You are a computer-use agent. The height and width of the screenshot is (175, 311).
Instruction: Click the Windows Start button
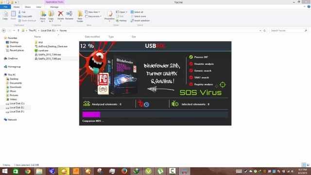(x=4, y=171)
